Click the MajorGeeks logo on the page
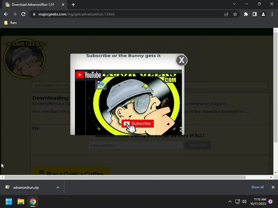The height and width of the screenshot is (208, 278). (x=25, y=58)
